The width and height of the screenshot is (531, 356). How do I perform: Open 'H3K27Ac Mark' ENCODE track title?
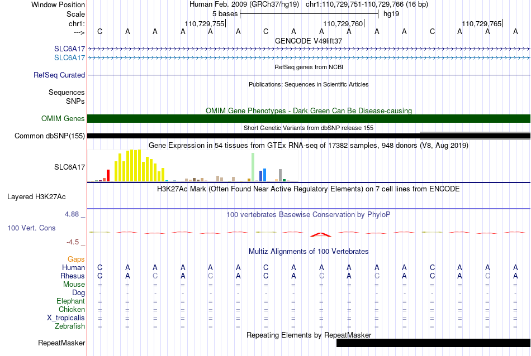pyautogui.click(x=309, y=189)
